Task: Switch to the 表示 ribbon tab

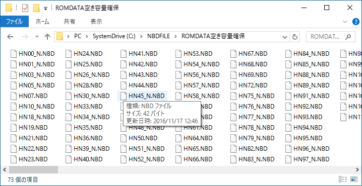Action: click(x=96, y=22)
